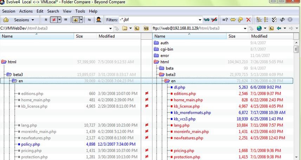Viewport: 301px width, 160px height.
Task: Click the yellow double-arrow Copy icon
Action: pos(233,20)
